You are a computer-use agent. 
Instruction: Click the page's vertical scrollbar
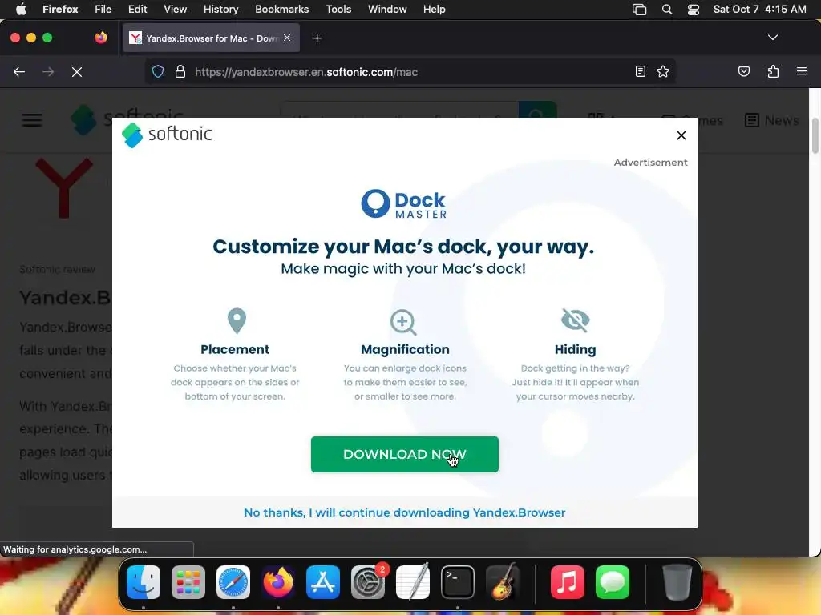pyautogui.click(x=815, y=136)
